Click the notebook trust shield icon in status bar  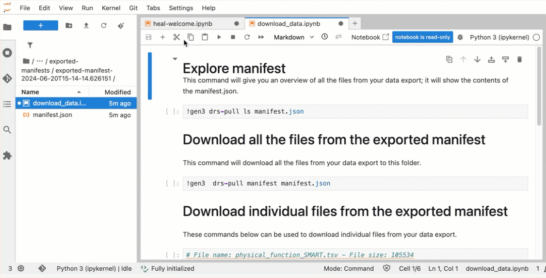click(x=386, y=268)
